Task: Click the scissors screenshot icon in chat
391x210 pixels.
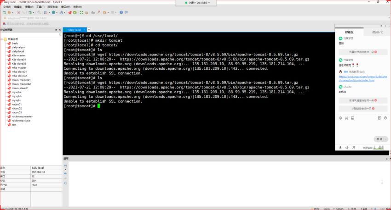Action: click(346, 118)
